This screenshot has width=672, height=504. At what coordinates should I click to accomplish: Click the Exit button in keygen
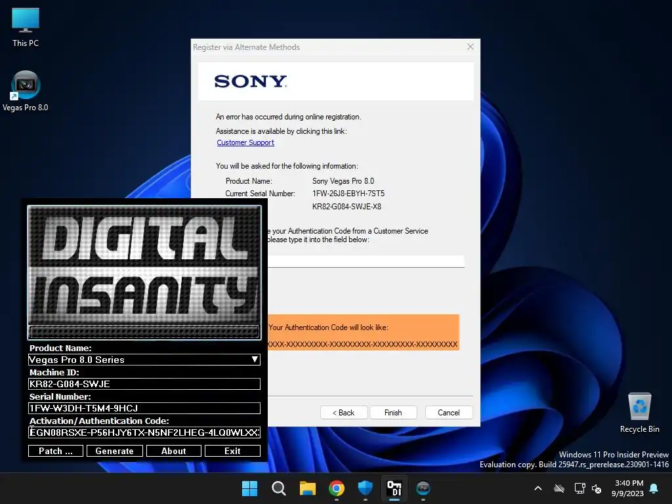point(232,451)
